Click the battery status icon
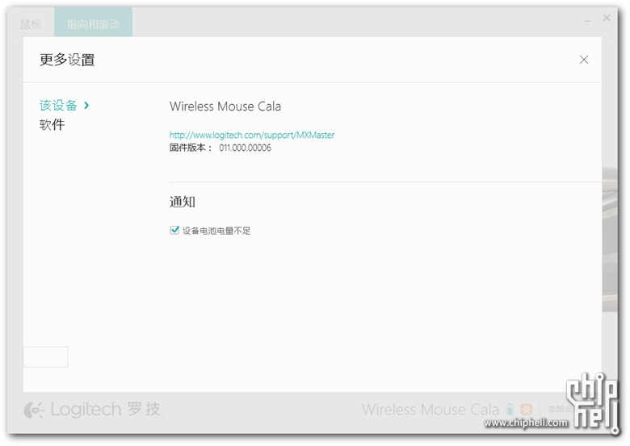The height and width of the screenshot is (446, 630). coord(510,409)
